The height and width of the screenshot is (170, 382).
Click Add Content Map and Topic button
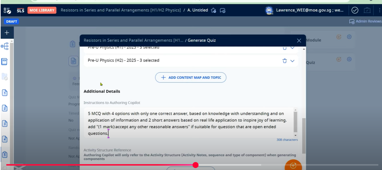[190, 77]
